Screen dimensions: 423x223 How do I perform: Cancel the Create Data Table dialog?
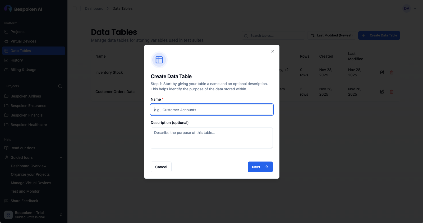point(161,167)
